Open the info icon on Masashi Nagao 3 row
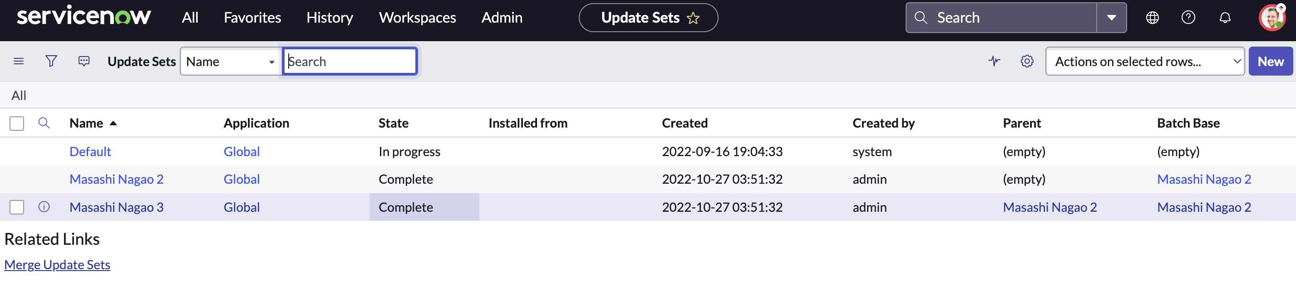Viewport: 1296px width, 281px height. 44,207
